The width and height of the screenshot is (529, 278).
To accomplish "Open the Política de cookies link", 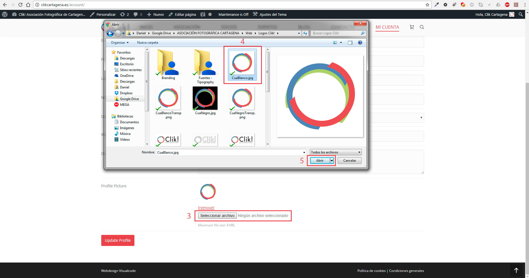I will [371, 271].
